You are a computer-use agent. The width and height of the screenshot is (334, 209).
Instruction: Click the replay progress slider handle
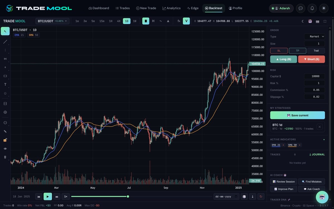tap(128, 196)
